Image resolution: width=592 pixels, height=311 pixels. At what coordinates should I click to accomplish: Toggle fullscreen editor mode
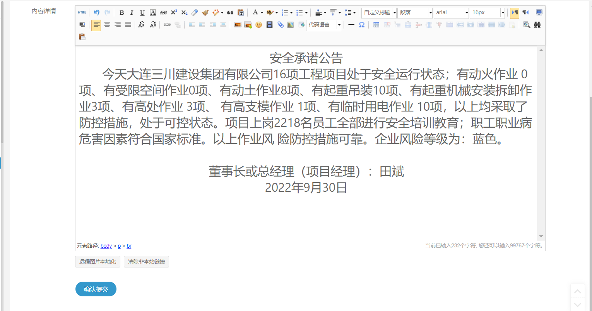click(539, 13)
